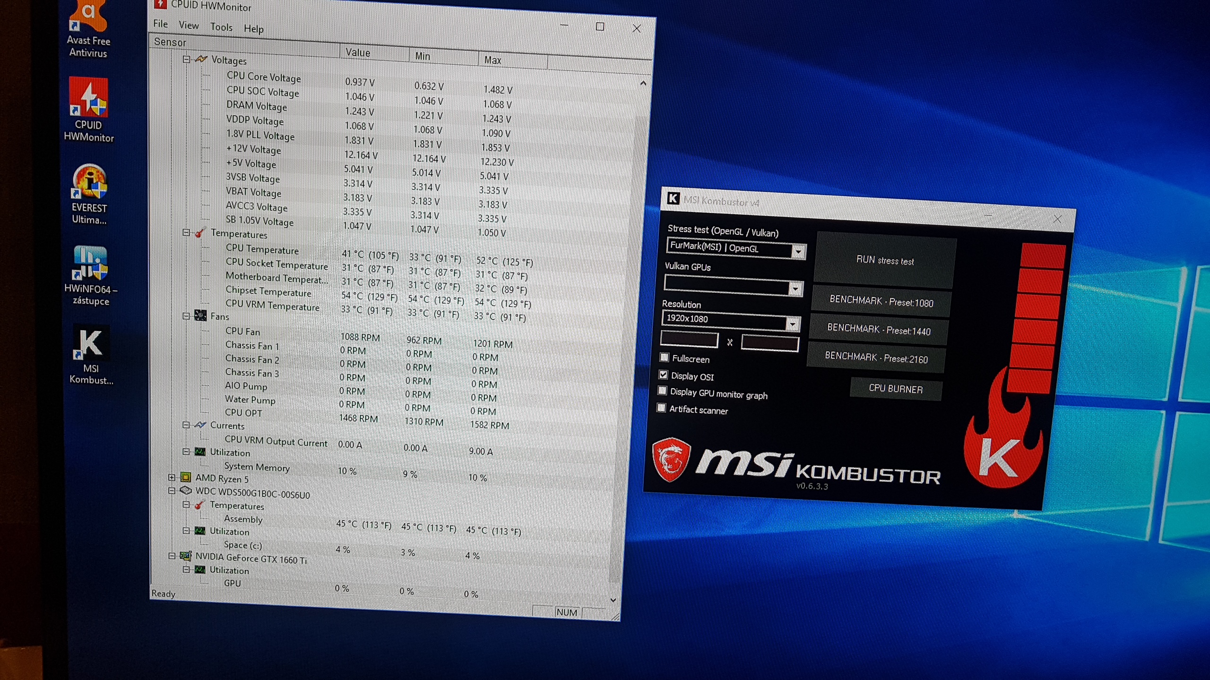The width and height of the screenshot is (1210, 680).
Task: Click the HWMonitor vertical scrollbar down arrow
Action: click(x=613, y=600)
